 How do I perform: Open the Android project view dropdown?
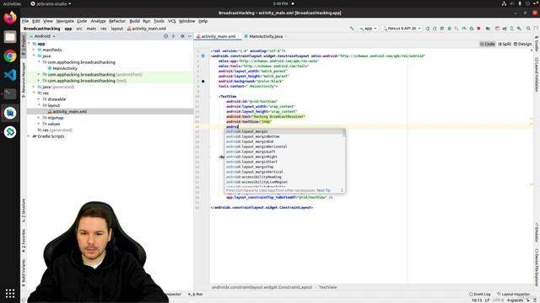coord(42,36)
